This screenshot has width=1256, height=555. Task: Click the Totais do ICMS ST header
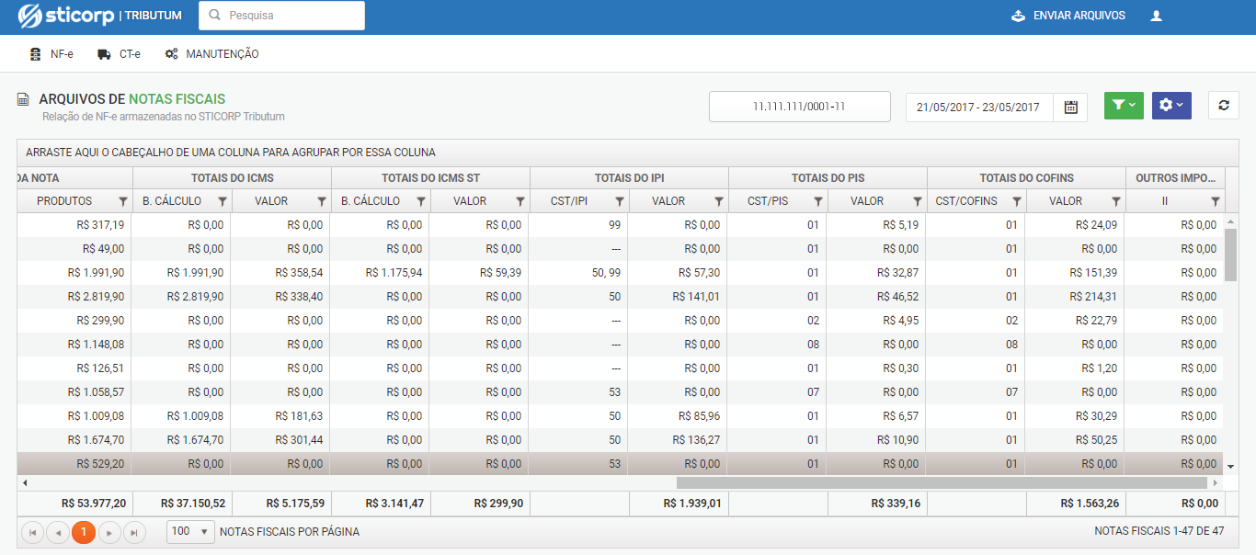click(430, 178)
